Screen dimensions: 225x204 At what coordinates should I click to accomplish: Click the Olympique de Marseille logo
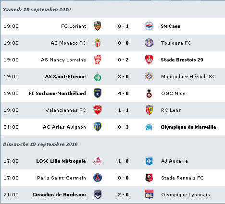click(x=149, y=127)
